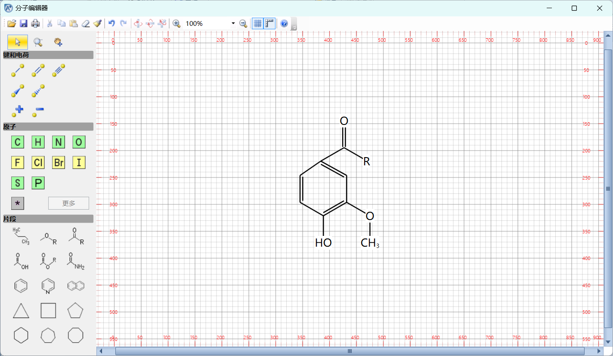Select the eraser tool in the toolbar
This screenshot has width=613, height=356.
click(x=86, y=24)
